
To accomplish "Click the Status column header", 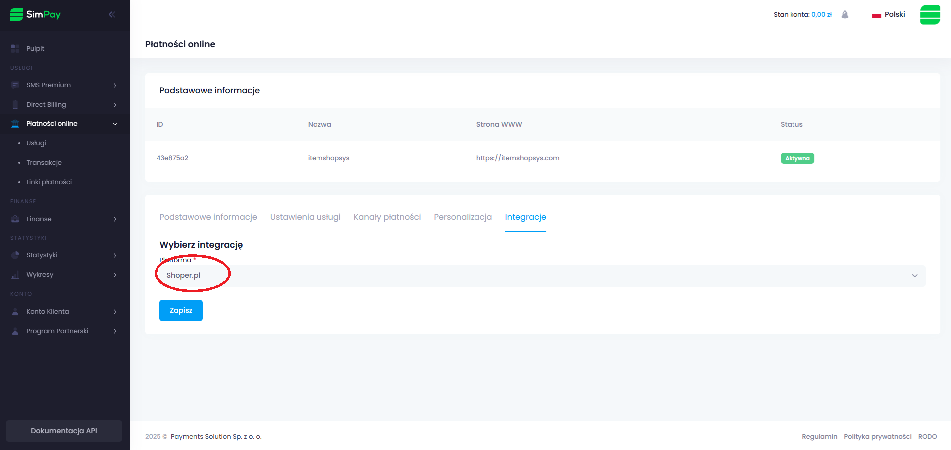I will tap(792, 124).
